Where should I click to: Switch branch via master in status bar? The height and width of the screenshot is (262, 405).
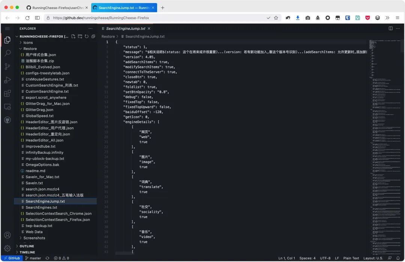[x=33, y=258]
